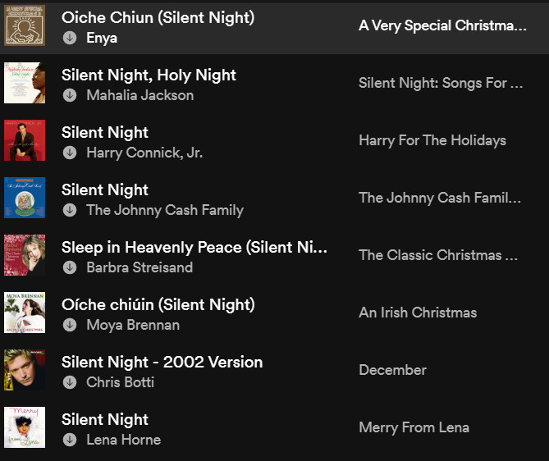Screen dimensions: 549x461
Task: Click the downloaded icon beside The Johnny Cash Family
Action: click(70, 210)
